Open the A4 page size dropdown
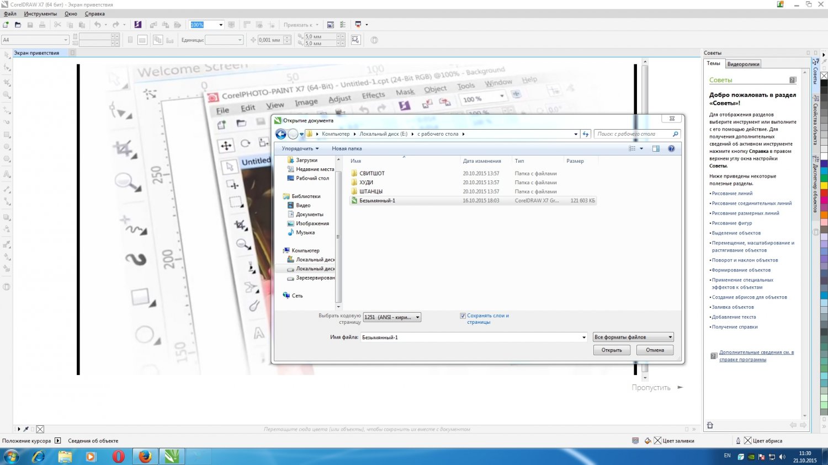 [x=65, y=40]
